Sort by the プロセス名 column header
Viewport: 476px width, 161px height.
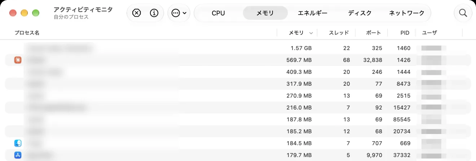point(27,33)
